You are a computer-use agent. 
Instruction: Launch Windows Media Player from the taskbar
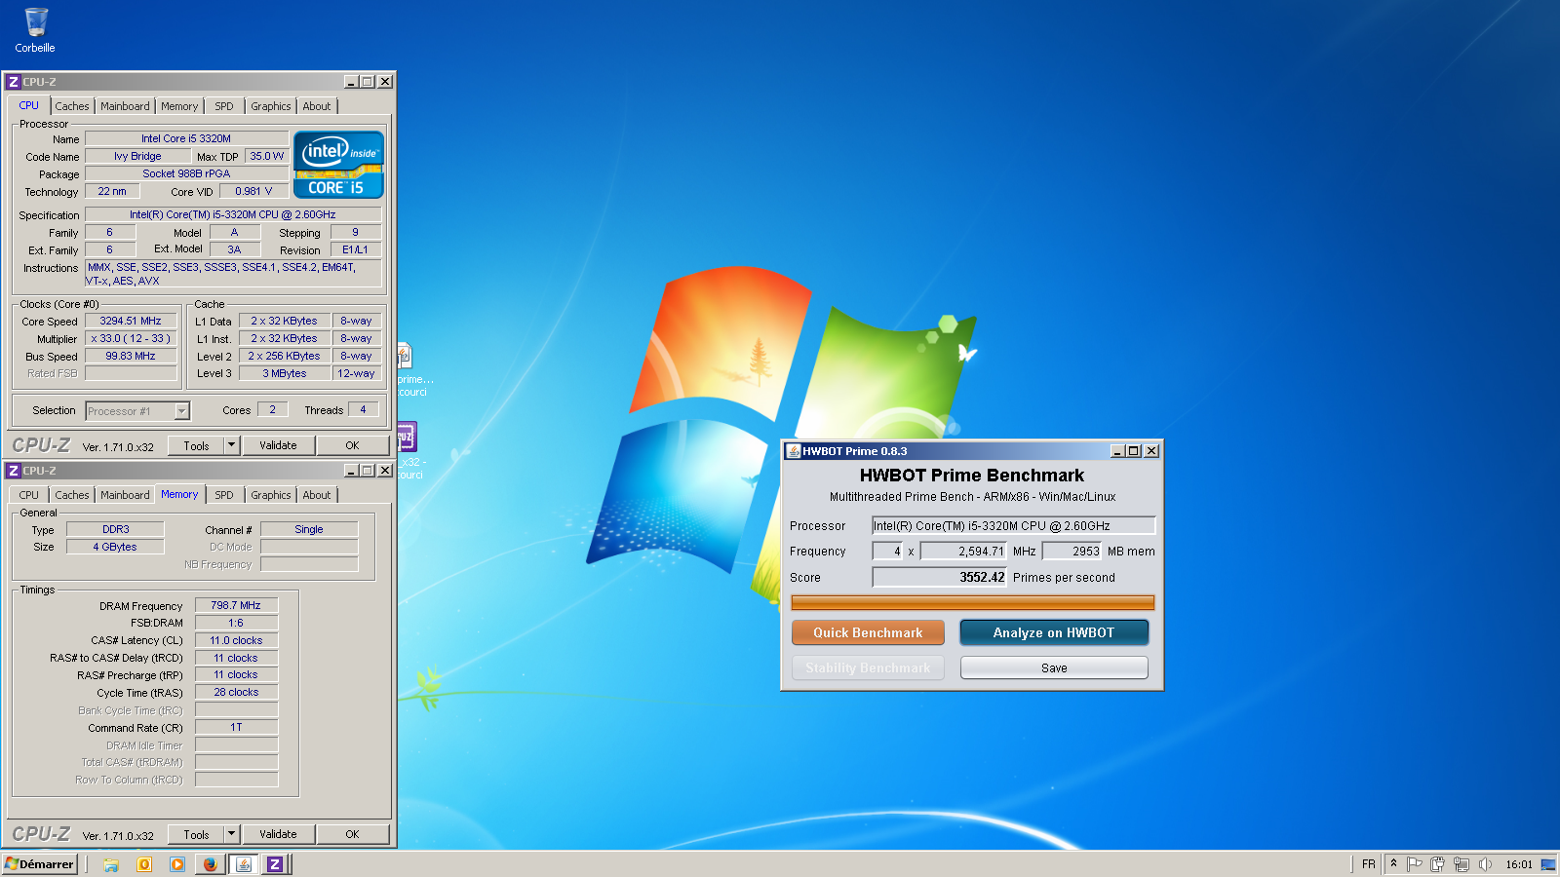[x=177, y=864]
